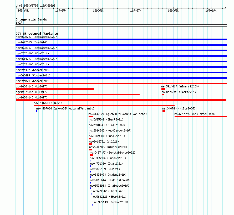Click the 169066k ruler position label
The width and height of the screenshot is (234, 215).
click(98, 11)
